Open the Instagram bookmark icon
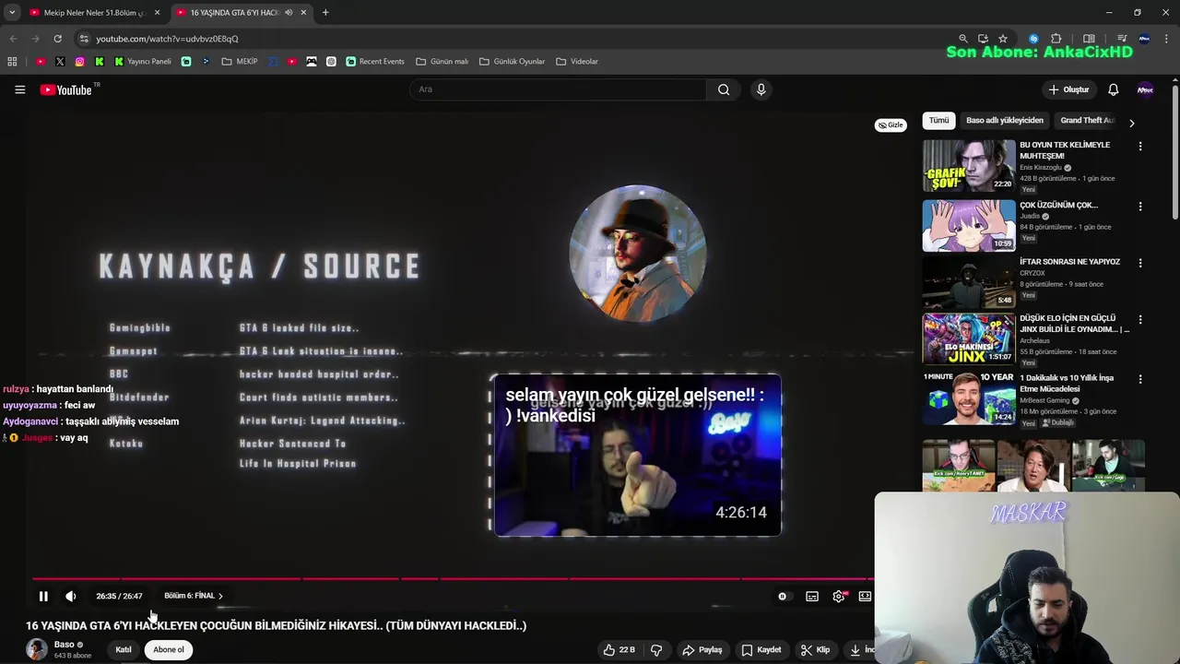Viewport: 1180px width, 664px height. [x=80, y=62]
